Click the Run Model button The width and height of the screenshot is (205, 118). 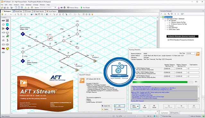[85, 8]
